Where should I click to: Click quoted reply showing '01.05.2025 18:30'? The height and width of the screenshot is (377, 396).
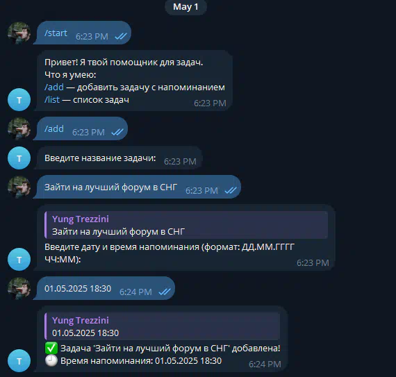[x=162, y=326]
